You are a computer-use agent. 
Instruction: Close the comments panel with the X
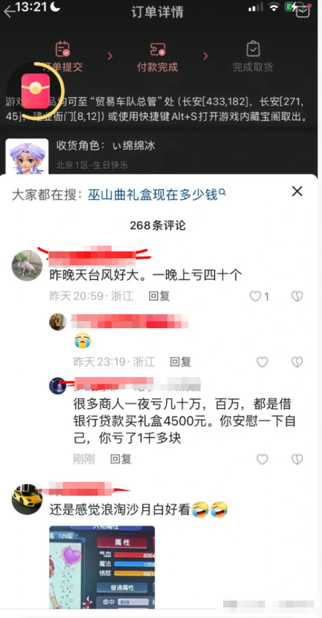297,192
